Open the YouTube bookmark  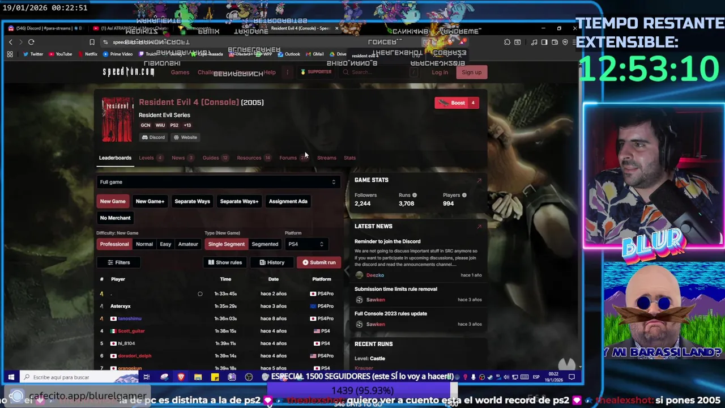click(60, 54)
